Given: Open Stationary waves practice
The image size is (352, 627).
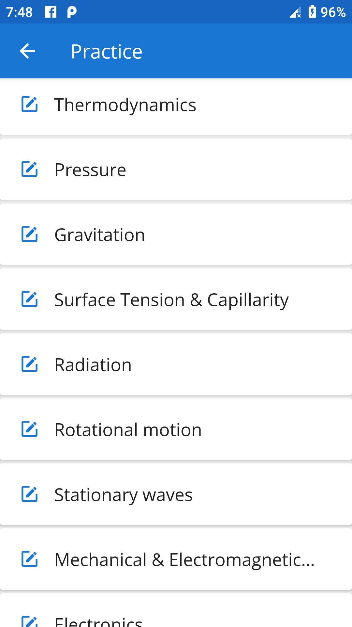Looking at the screenshot, I should pos(124,495).
